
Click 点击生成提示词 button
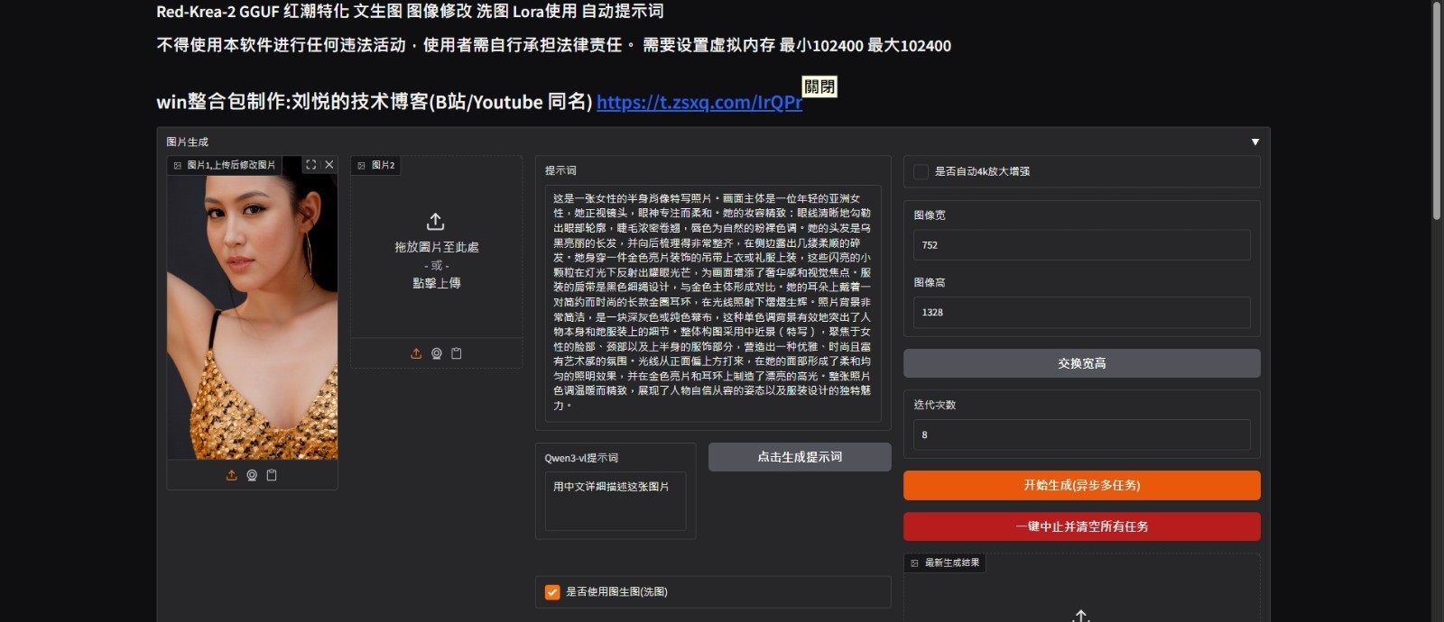coord(800,457)
